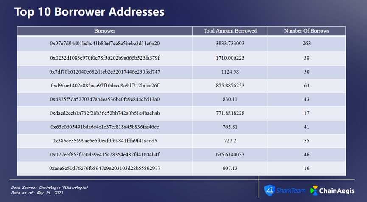The image size is (367, 202).
Task: Click borrower address starting with 0x63e06054
Action: (x=104, y=127)
